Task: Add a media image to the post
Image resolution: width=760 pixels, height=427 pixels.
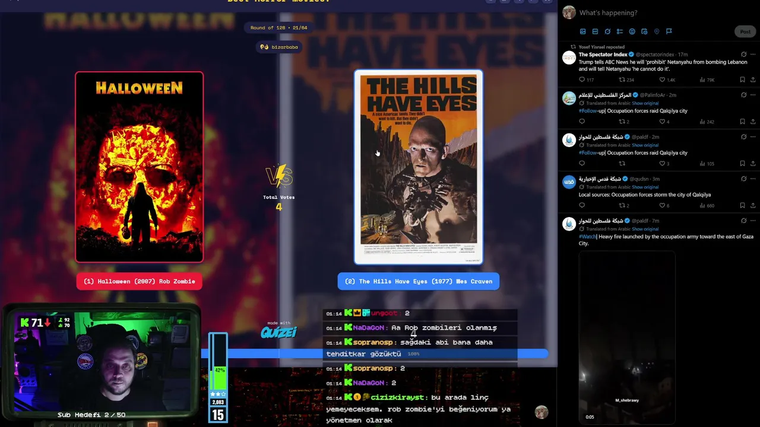Action: point(582,31)
